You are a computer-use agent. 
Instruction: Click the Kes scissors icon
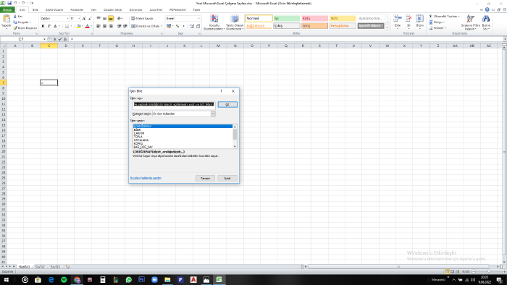pos(15,16)
